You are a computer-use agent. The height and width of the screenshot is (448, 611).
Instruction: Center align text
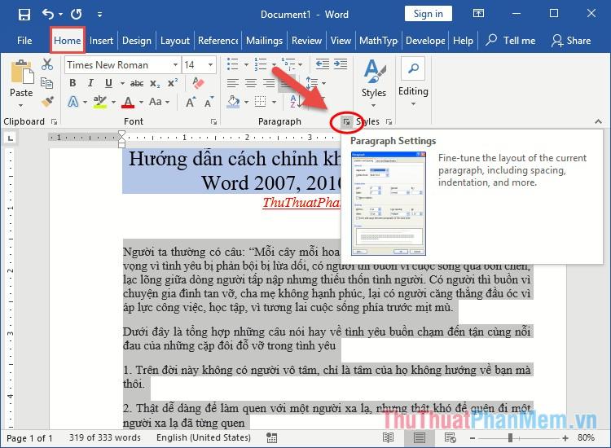tap(251, 83)
